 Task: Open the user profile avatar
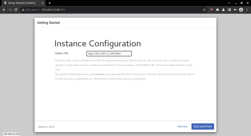click(241, 10)
